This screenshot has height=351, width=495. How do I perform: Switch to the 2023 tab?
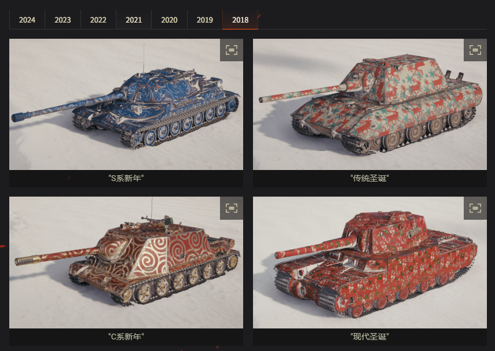click(x=63, y=20)
